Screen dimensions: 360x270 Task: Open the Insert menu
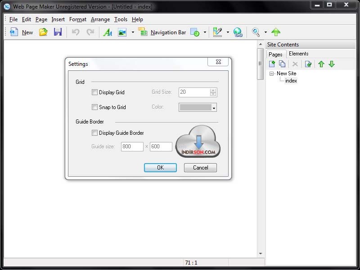click(58, 19)
